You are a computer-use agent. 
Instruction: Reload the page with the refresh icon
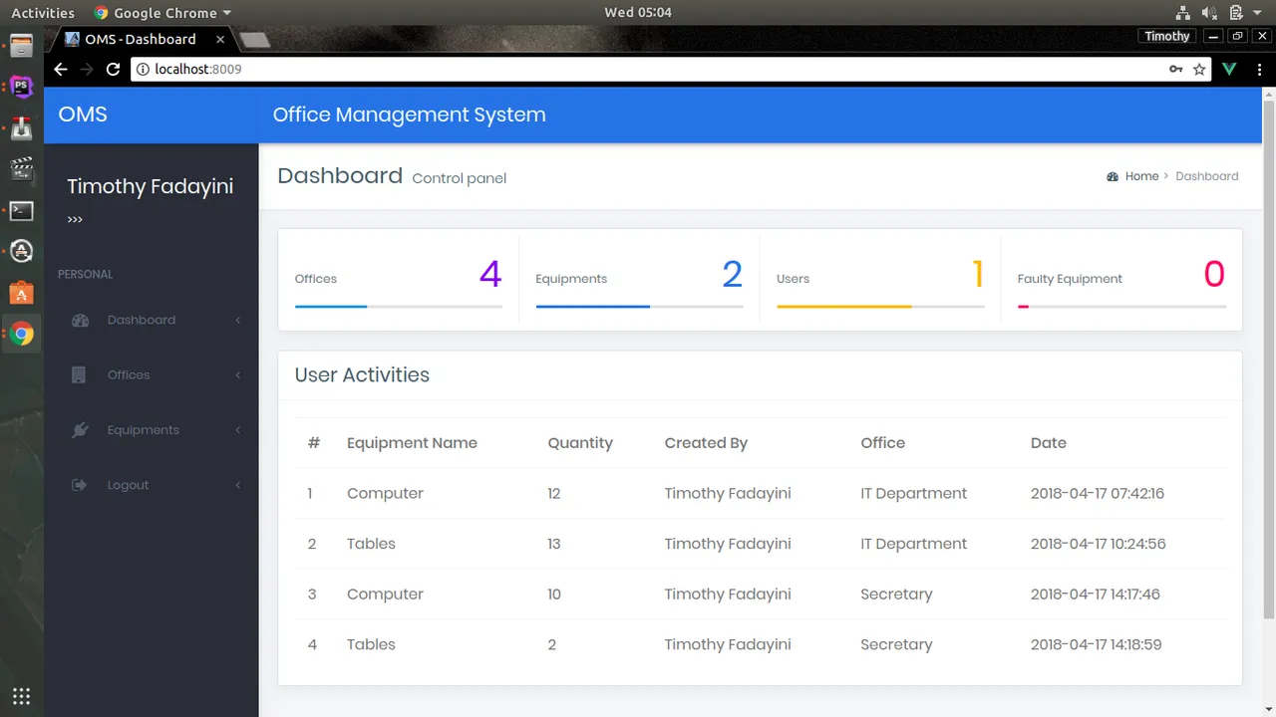pos(113,69)
